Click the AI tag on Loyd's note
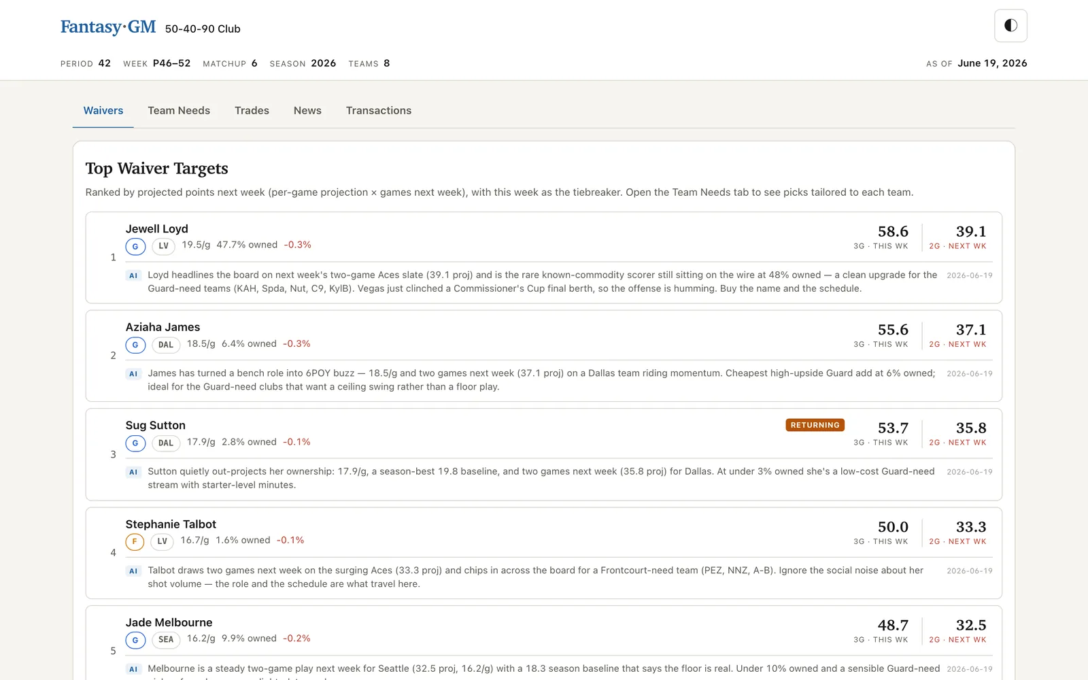1088x680 pixels. 133,275
